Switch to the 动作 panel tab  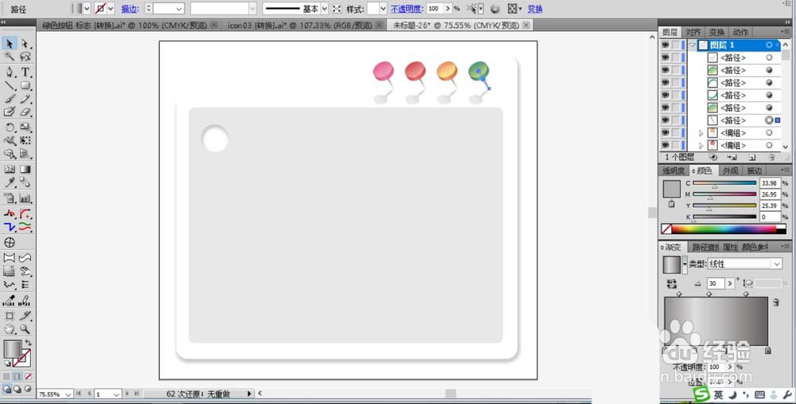coord(740,32)
